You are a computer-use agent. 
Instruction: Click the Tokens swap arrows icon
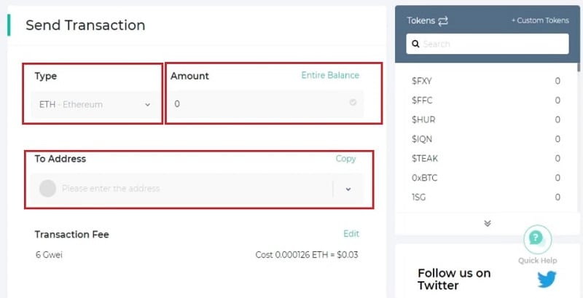tap(443, 21)
